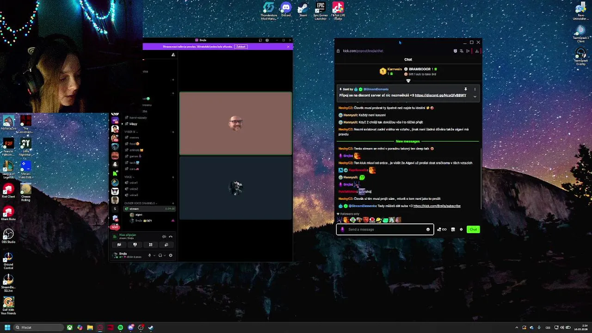
Task: Click the Discord soundboard button
Action: [x=166, y=245]
